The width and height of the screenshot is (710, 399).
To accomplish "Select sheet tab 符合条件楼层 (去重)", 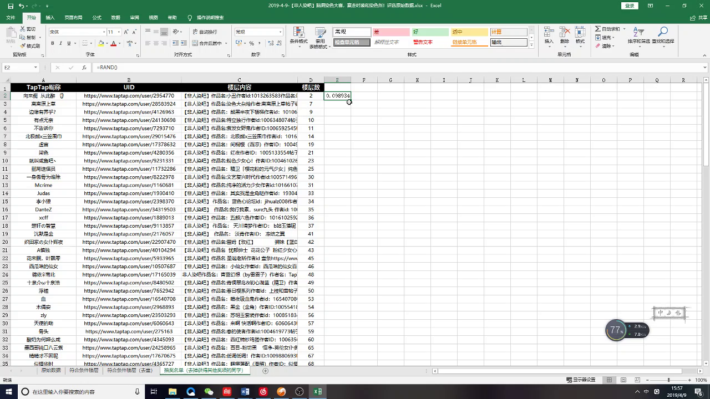I will pos(129,370).
